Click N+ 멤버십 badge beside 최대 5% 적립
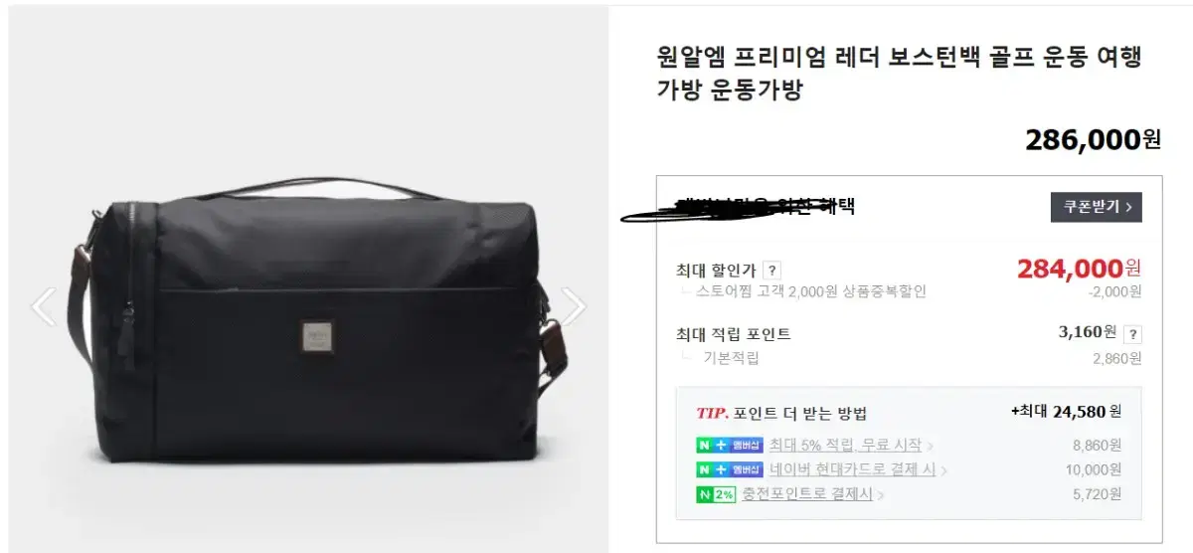Screen dimensions: 1193x553 point(729,446)
